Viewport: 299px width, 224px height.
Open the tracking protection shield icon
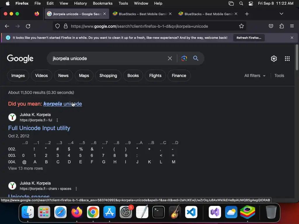tap(58, 26)
